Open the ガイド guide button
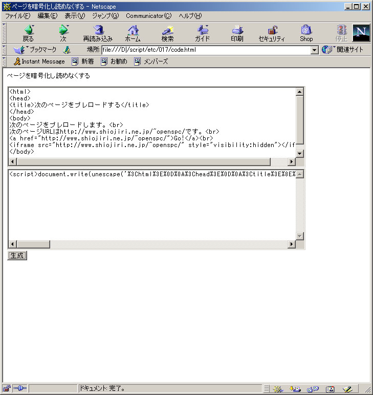Screen dimensions: 373x395 (x=202, y=33)
